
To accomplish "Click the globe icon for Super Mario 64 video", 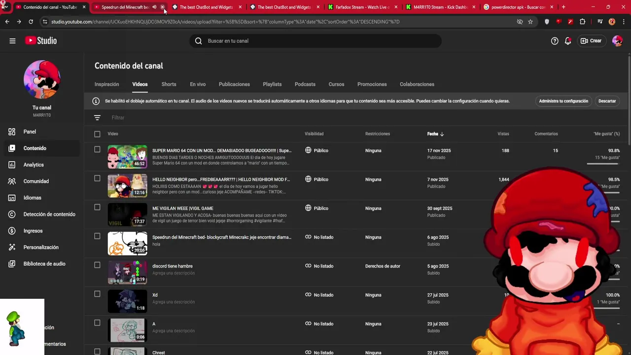I will pyautogui.click(x=308, y=150).
